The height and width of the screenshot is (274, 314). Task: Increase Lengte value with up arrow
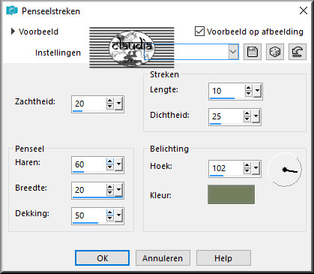(x=248, y=88)
